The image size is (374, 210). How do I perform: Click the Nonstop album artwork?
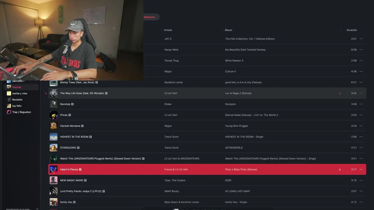(x=53, y=104)
